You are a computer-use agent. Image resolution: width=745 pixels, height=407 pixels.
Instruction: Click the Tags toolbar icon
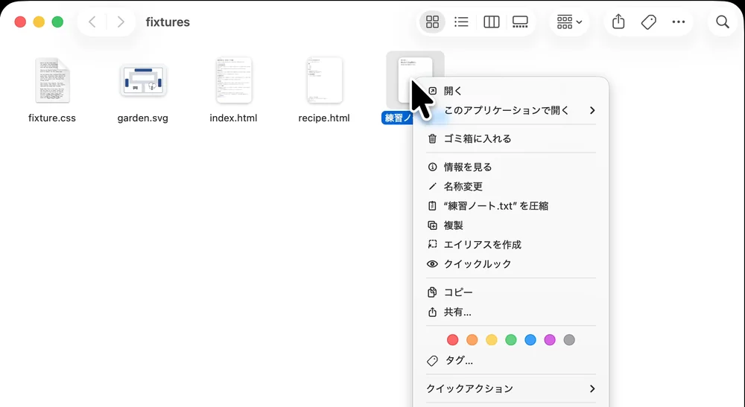coord(648,22)
